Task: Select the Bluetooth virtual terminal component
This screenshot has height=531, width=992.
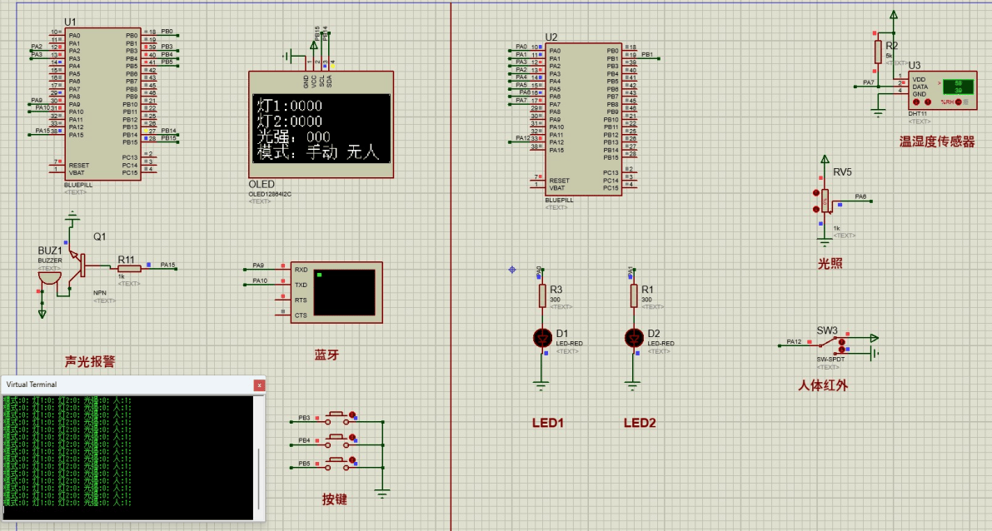Action: coord(336,293)
